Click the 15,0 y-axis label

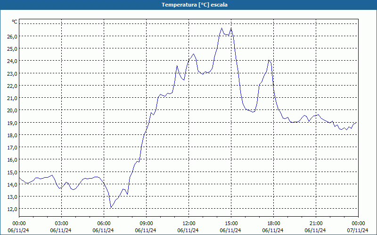pyautogui.click(x=12, y=172)
